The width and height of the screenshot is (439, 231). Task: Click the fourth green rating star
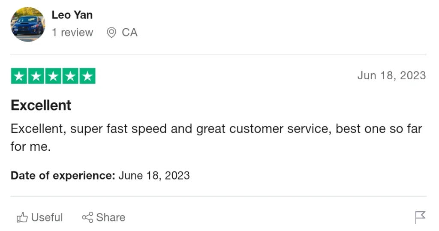click(70, 76)
